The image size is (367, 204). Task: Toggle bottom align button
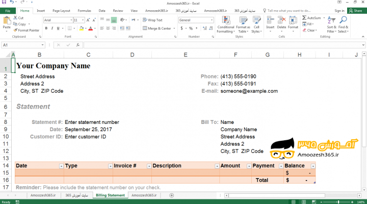pos(114,20)
